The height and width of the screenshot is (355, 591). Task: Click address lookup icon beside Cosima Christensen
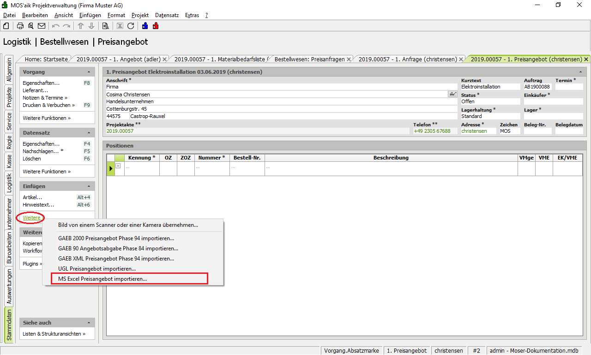[x=452, y=94]
